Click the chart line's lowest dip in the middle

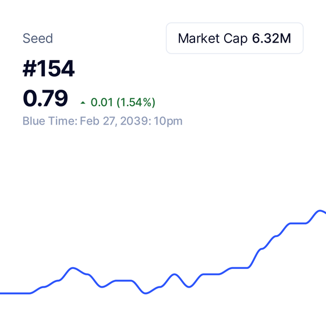(x=146, y=293)
